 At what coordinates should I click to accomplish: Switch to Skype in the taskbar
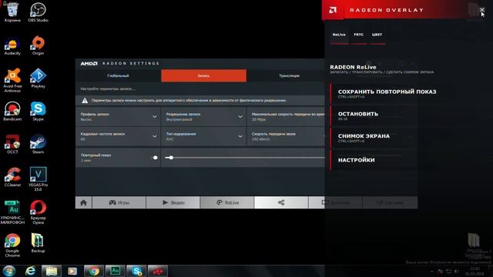coord(136,271)
